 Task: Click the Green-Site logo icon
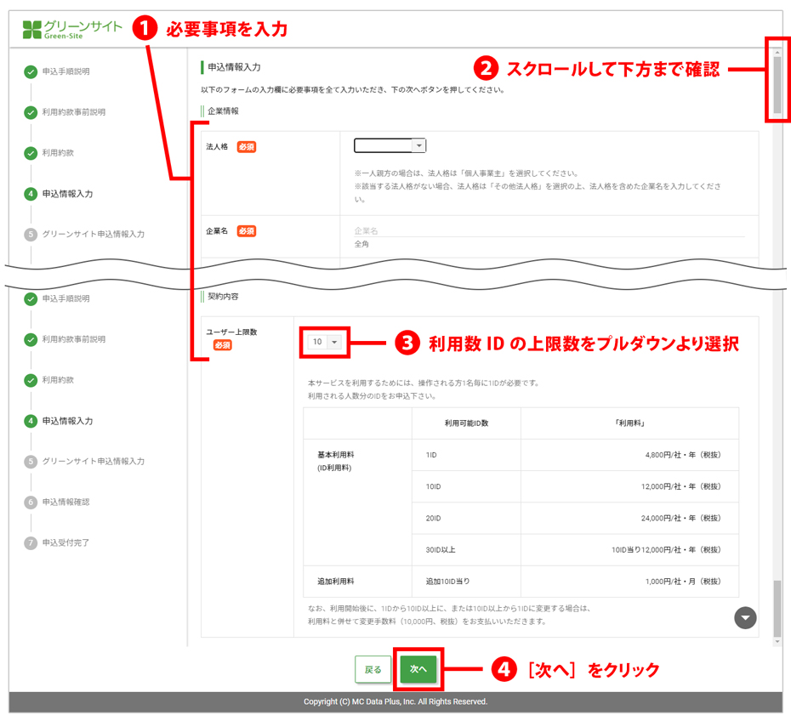(31, 30)
